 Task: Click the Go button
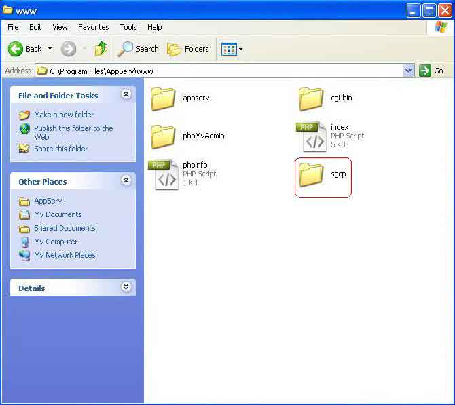[x=431, y=71]
